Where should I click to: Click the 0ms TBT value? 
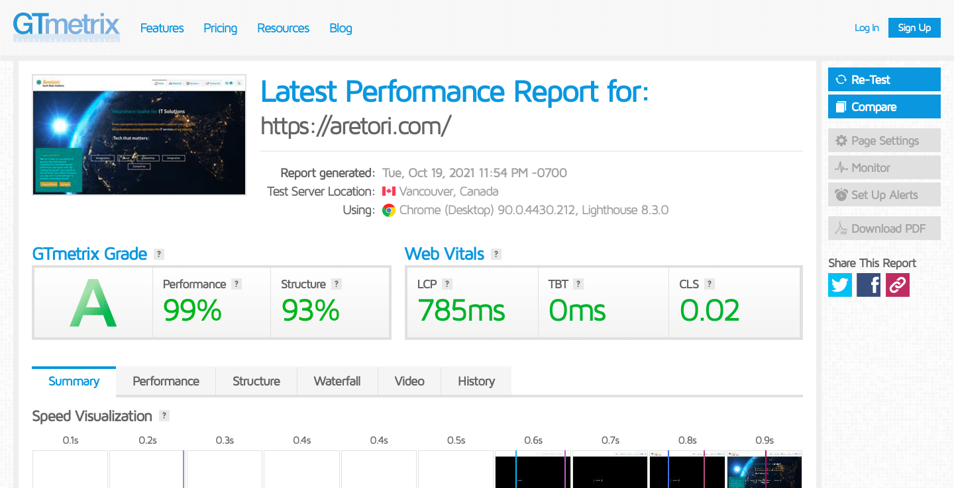(x=577, y=310)
